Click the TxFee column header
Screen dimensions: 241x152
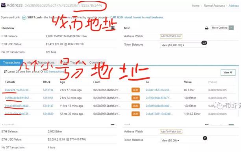tap(213, 82)
